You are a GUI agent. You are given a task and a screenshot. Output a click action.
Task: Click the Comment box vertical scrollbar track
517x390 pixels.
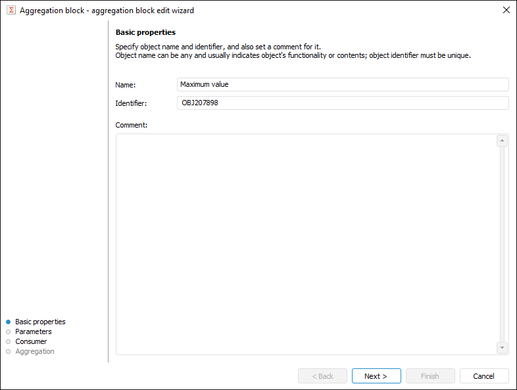(503, 244)
